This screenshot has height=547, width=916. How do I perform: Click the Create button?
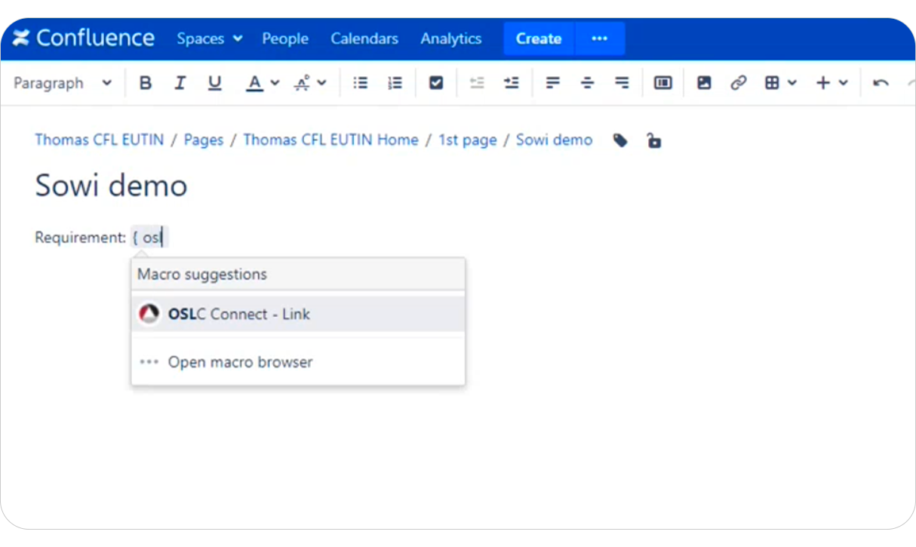tap(539, 38)
